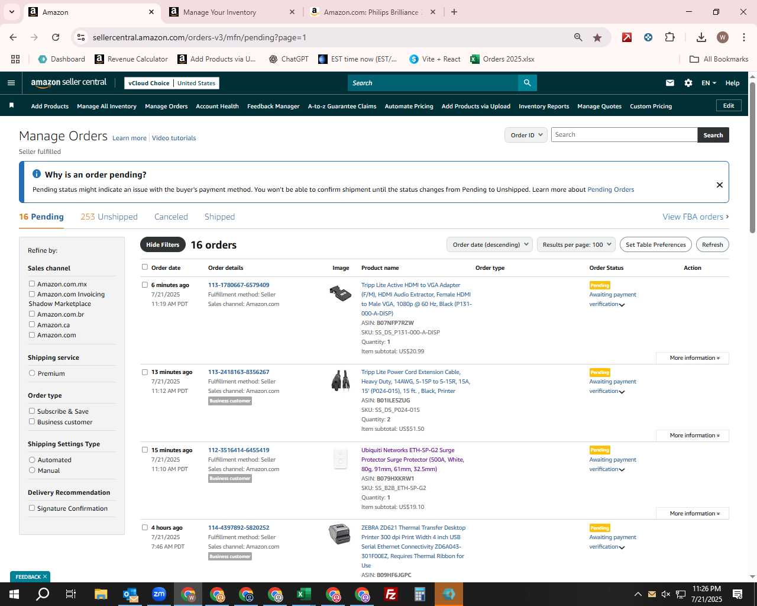757x606 pixels.
Task: Switch to the 253 Unshipped tab
Action: point(109,217)
